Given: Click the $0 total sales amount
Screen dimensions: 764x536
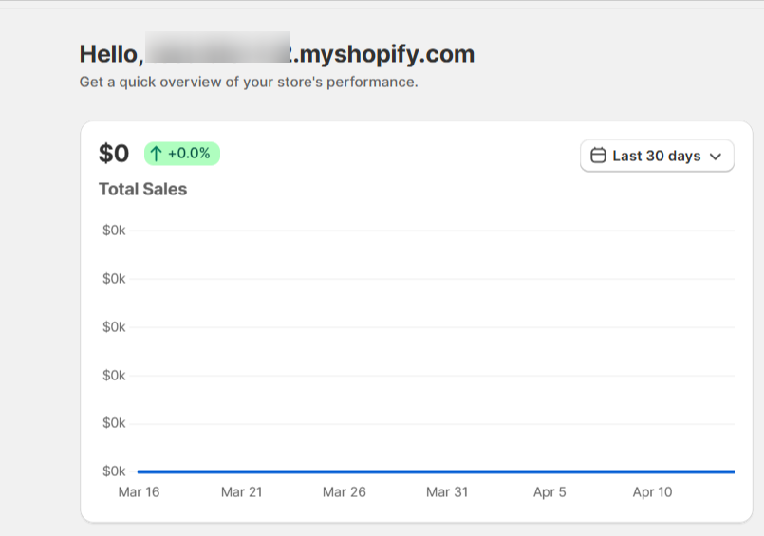Looking at the screenshot, I should click(114, 154).
